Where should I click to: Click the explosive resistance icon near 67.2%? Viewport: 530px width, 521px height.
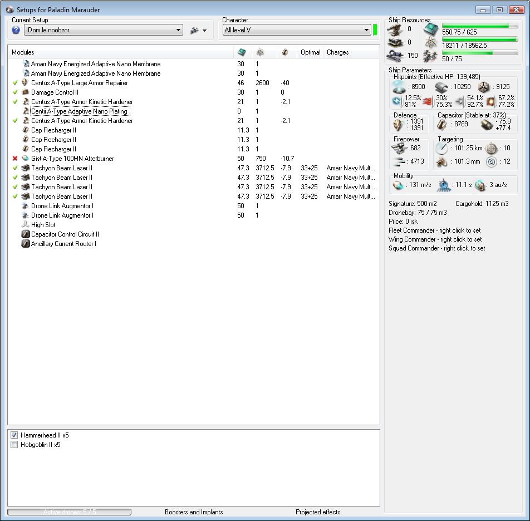pyautogui.click(x=491, y=101)
